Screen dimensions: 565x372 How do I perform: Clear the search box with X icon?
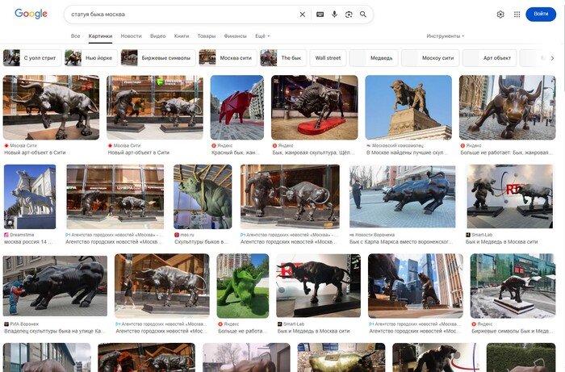[x=303, y=15]
